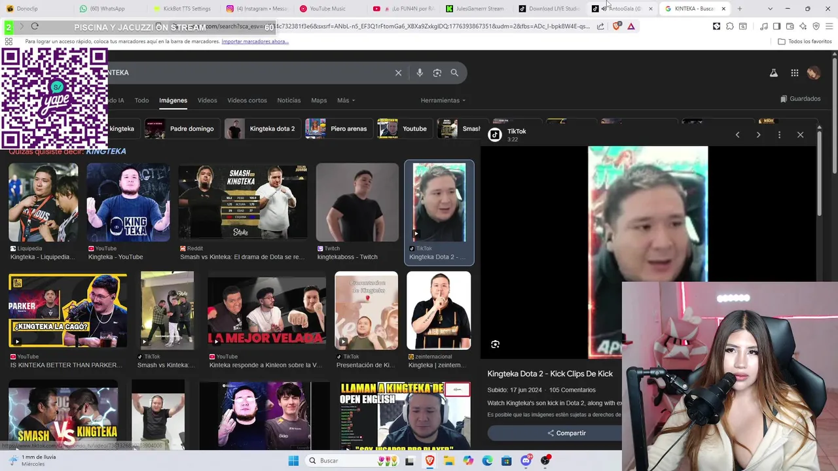Viewport: 838px width, 471px height.
Task: Go to previous image in preview panel
Action: pyautogui.click(x=737, y=135)
